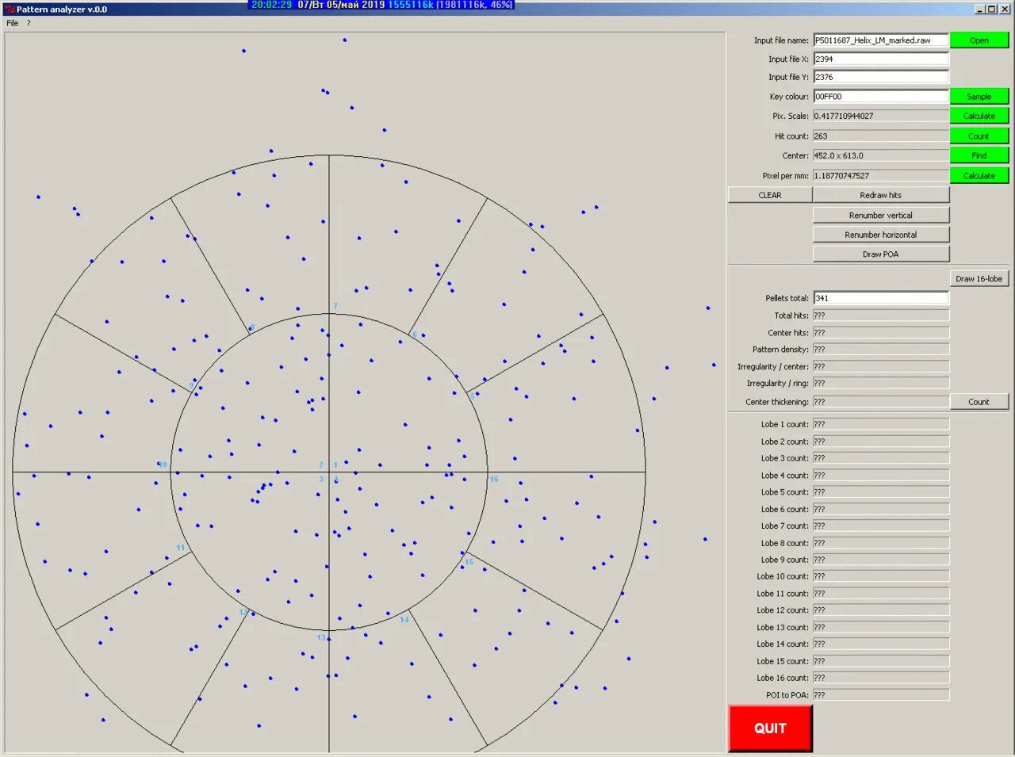Click lobe label 11 on the pattern plot
The height and width of the screenshot is (757, 1015).
point(181,548)
